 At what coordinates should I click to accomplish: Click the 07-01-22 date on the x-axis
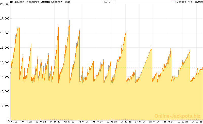click(12, 122)
